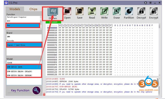Click the Erase toolbar icon
The width and height of the screenshot is (165, 99).
tap(117, 11)
